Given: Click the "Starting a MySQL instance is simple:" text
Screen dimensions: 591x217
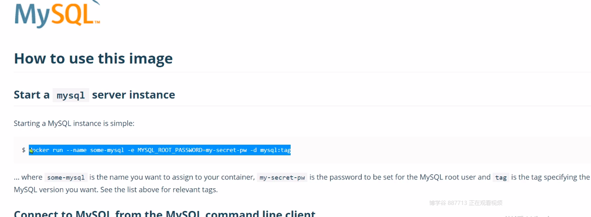Looking at the screenshot, I should click(x=74, y=123).
